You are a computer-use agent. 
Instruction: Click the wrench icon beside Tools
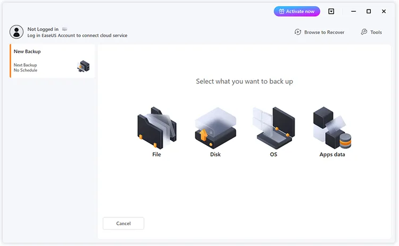[x=364, y=32]
